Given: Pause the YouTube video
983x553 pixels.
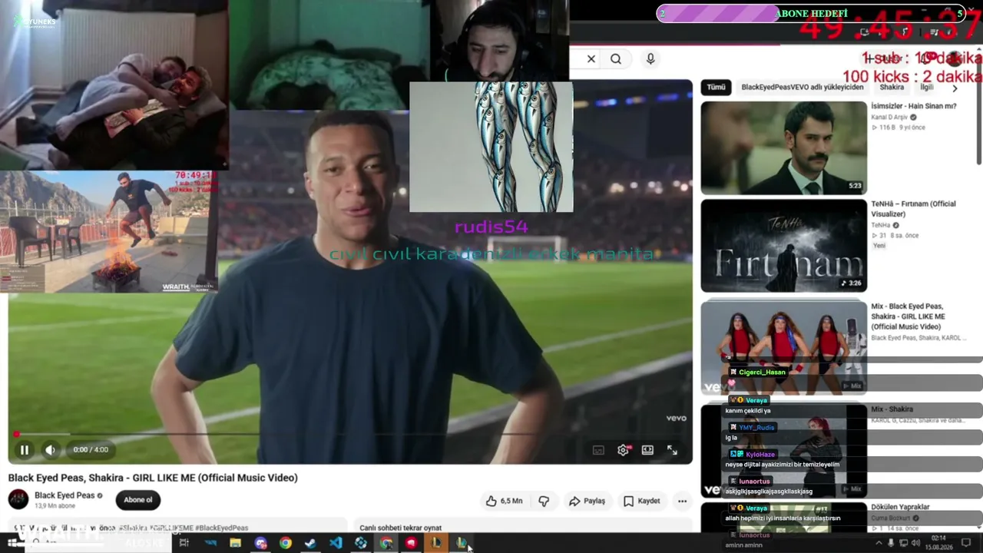Looking at the screenshot, I should [24, 450].
